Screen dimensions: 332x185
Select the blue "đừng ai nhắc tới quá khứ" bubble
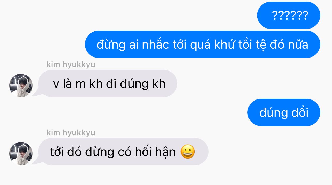click(202, 44)
